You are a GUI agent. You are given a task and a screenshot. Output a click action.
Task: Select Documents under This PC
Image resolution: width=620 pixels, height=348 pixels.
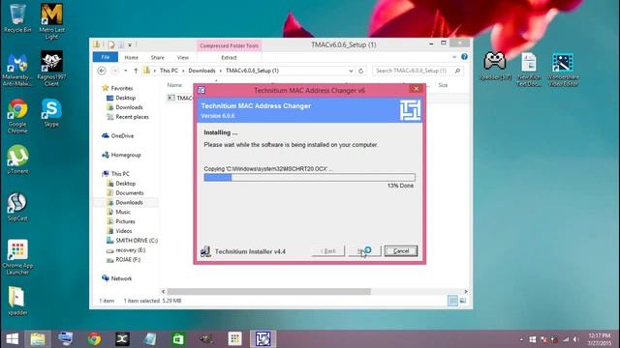[x=129, y=193]
